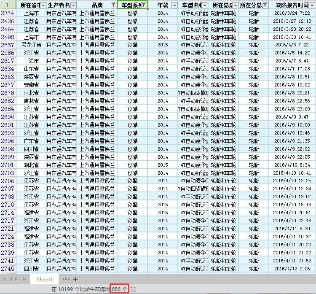Open the 车型名称 column filter dropdown
The image size is (316, 294).
tap(205, 5)
